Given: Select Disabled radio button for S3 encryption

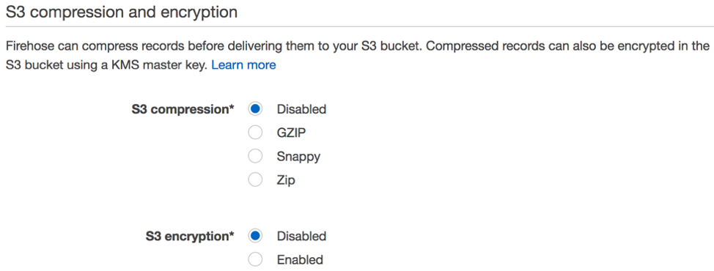Looking at the screenshot, I should click(255, 237).
